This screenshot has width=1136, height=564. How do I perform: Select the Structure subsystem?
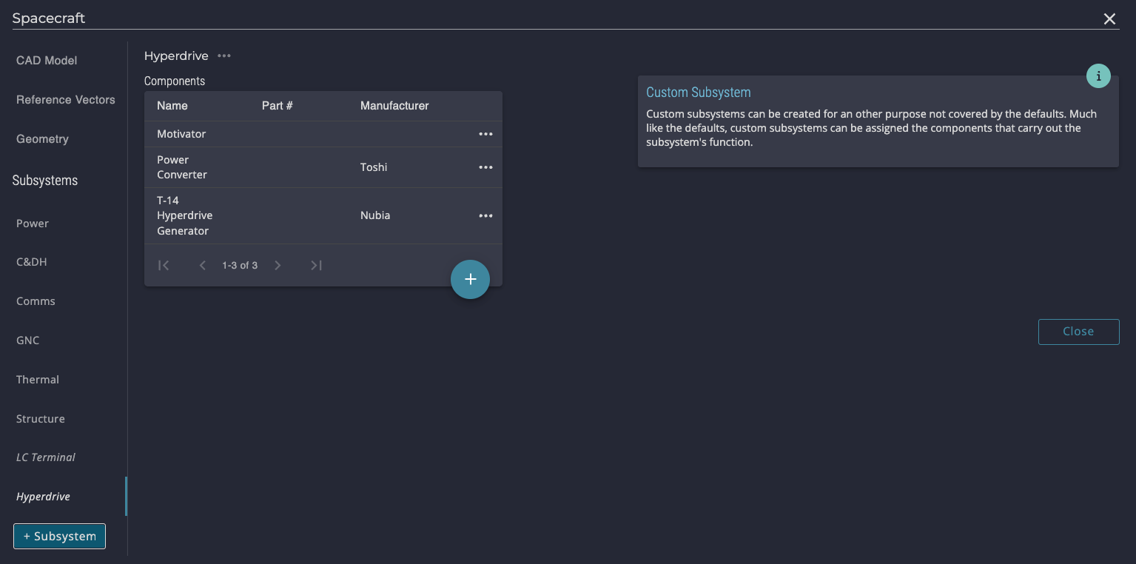41,419
